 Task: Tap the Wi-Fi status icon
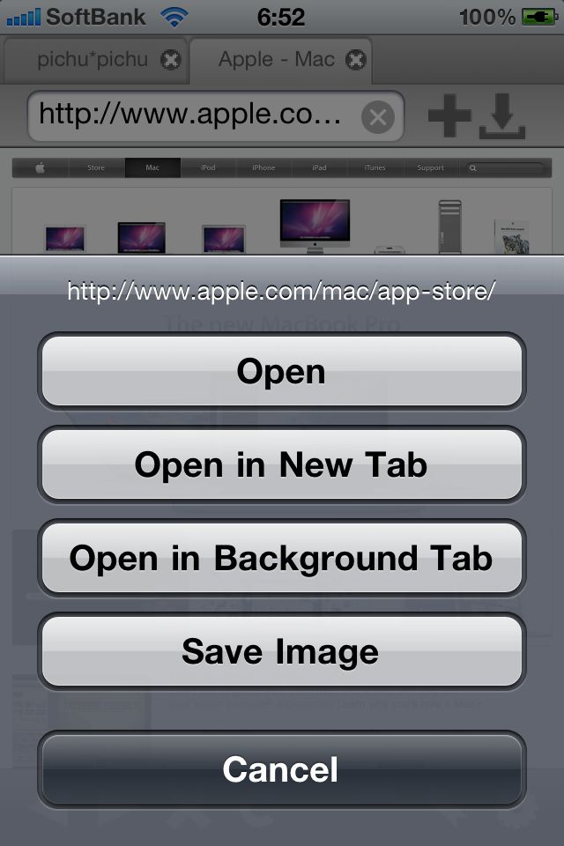[x=174, y=18]
